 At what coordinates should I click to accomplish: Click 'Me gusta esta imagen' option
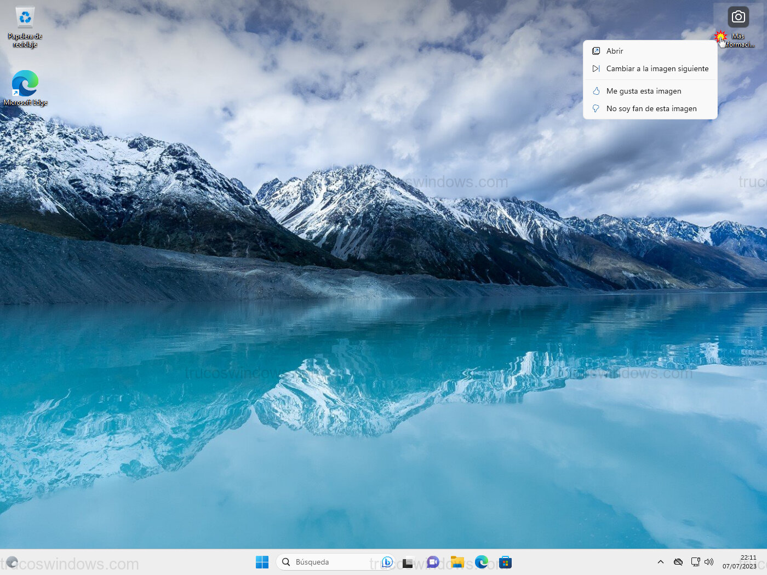click(644, 91)
